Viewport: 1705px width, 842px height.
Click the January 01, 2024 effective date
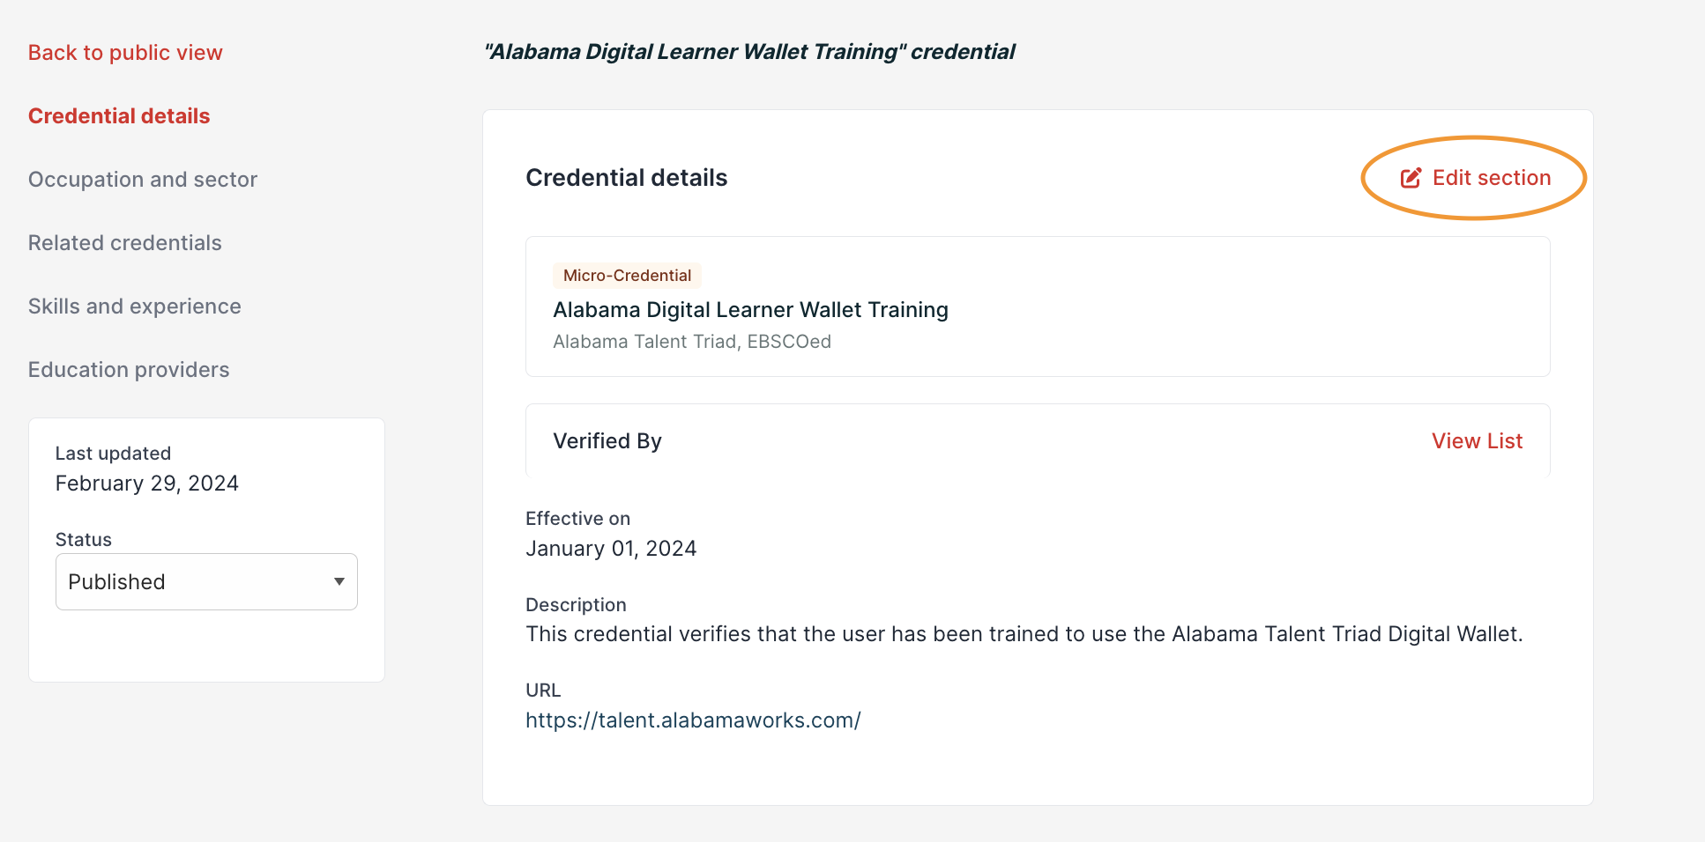611,549
